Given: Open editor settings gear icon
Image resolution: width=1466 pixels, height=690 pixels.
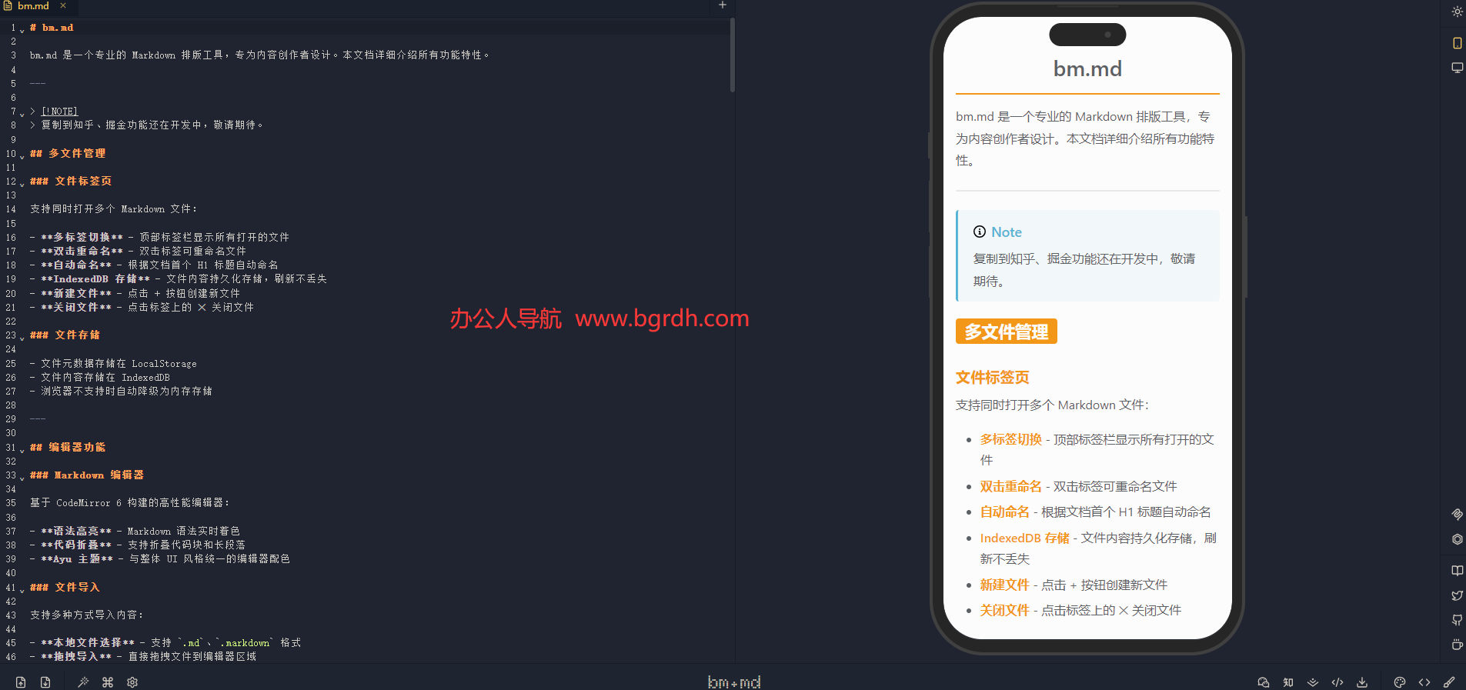Looking at the screenshot, I should [x=132, y=682].
